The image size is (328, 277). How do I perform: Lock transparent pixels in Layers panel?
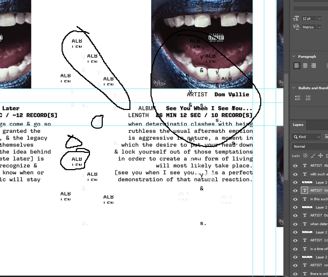pos(306,156)
